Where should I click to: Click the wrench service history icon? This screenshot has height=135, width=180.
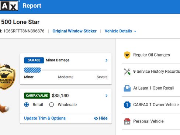click(127, 72)
